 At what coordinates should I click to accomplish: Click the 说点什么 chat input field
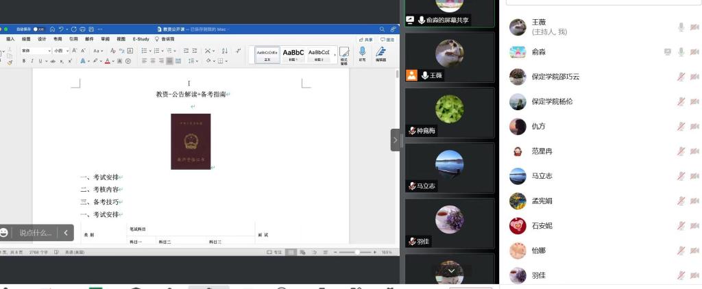[36, 233]
